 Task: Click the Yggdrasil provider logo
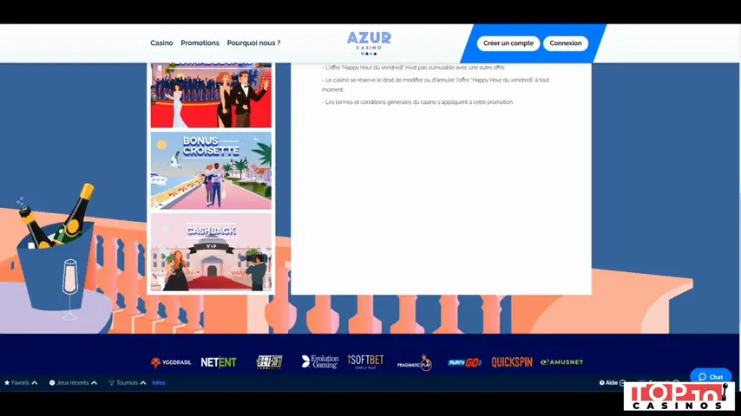click(x=171, y=362)
